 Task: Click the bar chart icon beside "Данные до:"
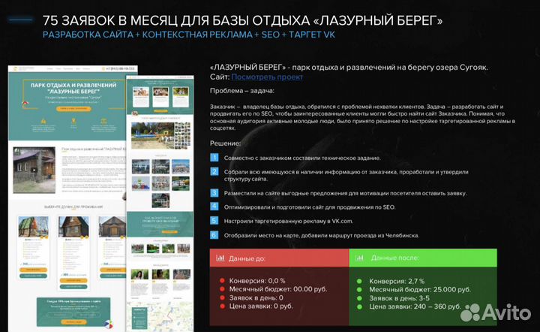pos(220,258)
